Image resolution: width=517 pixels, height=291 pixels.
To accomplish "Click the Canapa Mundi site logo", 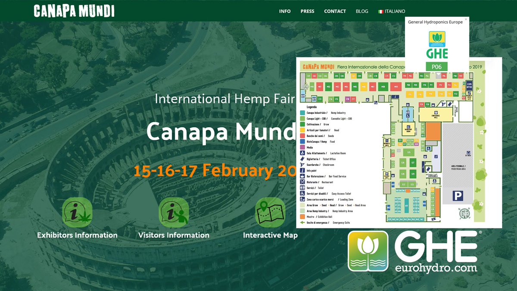I will click(74, 11).
